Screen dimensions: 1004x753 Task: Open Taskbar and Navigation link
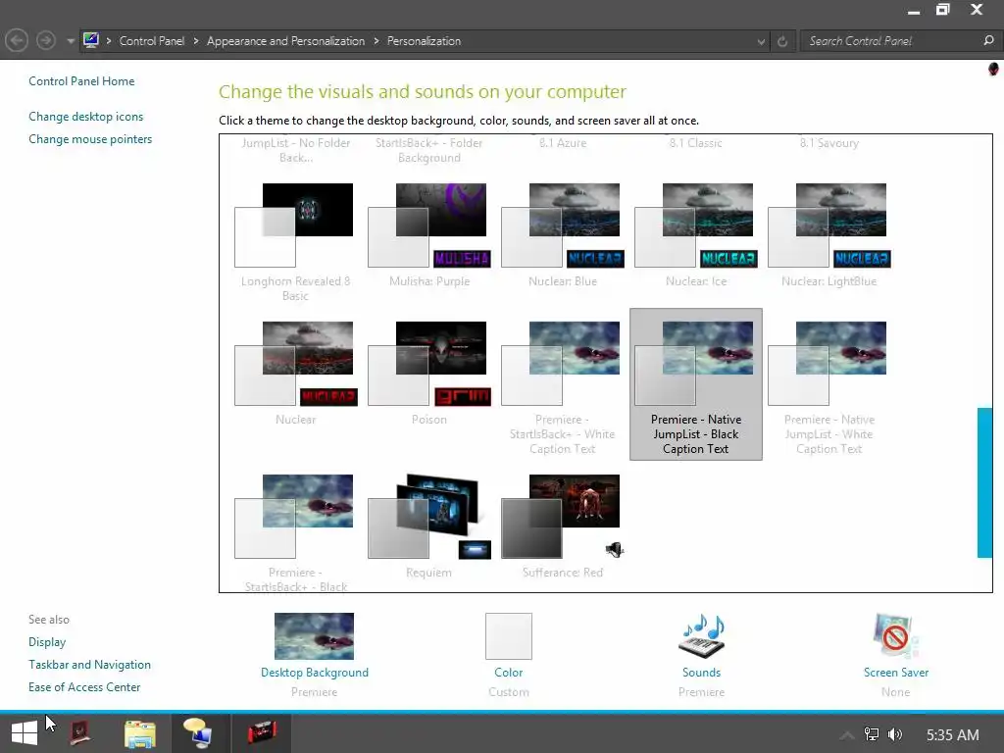click(x=89, y=665)
